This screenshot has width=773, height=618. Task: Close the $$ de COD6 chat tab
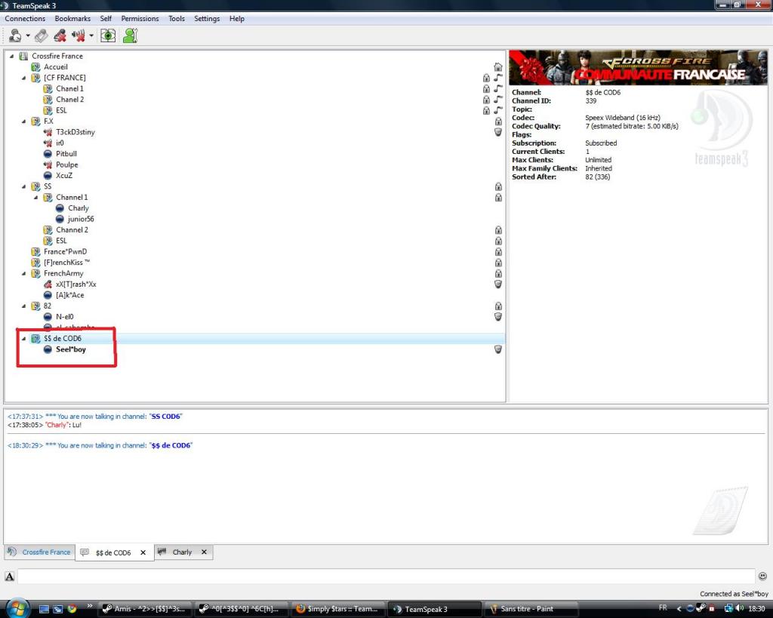coord(143,553)
